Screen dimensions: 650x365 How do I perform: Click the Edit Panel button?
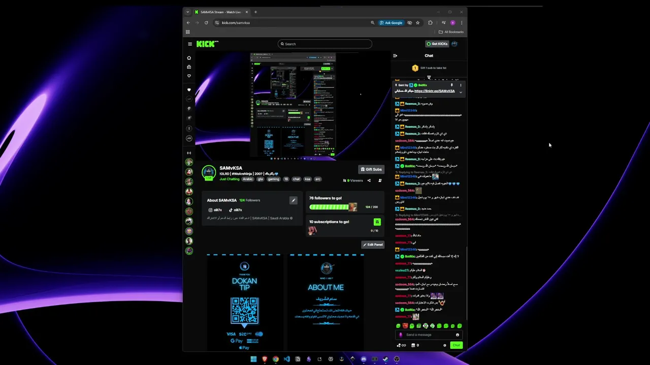(x=373, y=244)
